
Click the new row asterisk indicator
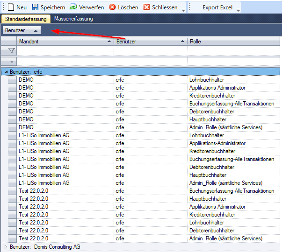coord(12,62)
